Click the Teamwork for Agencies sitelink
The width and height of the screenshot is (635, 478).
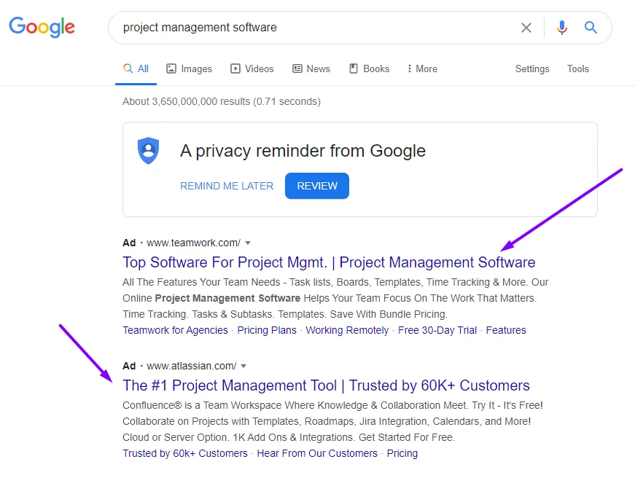176,330
